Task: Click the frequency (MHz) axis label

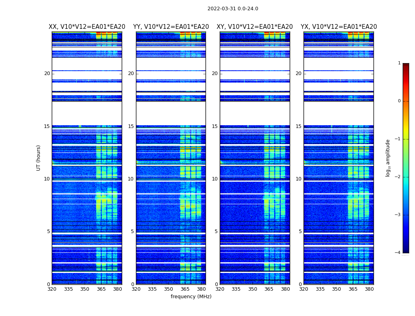Action: 191,296
